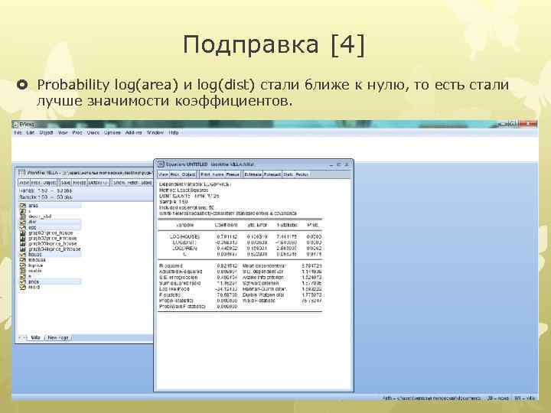Click Proc button in Equation window toolbar

coord(175,174)
